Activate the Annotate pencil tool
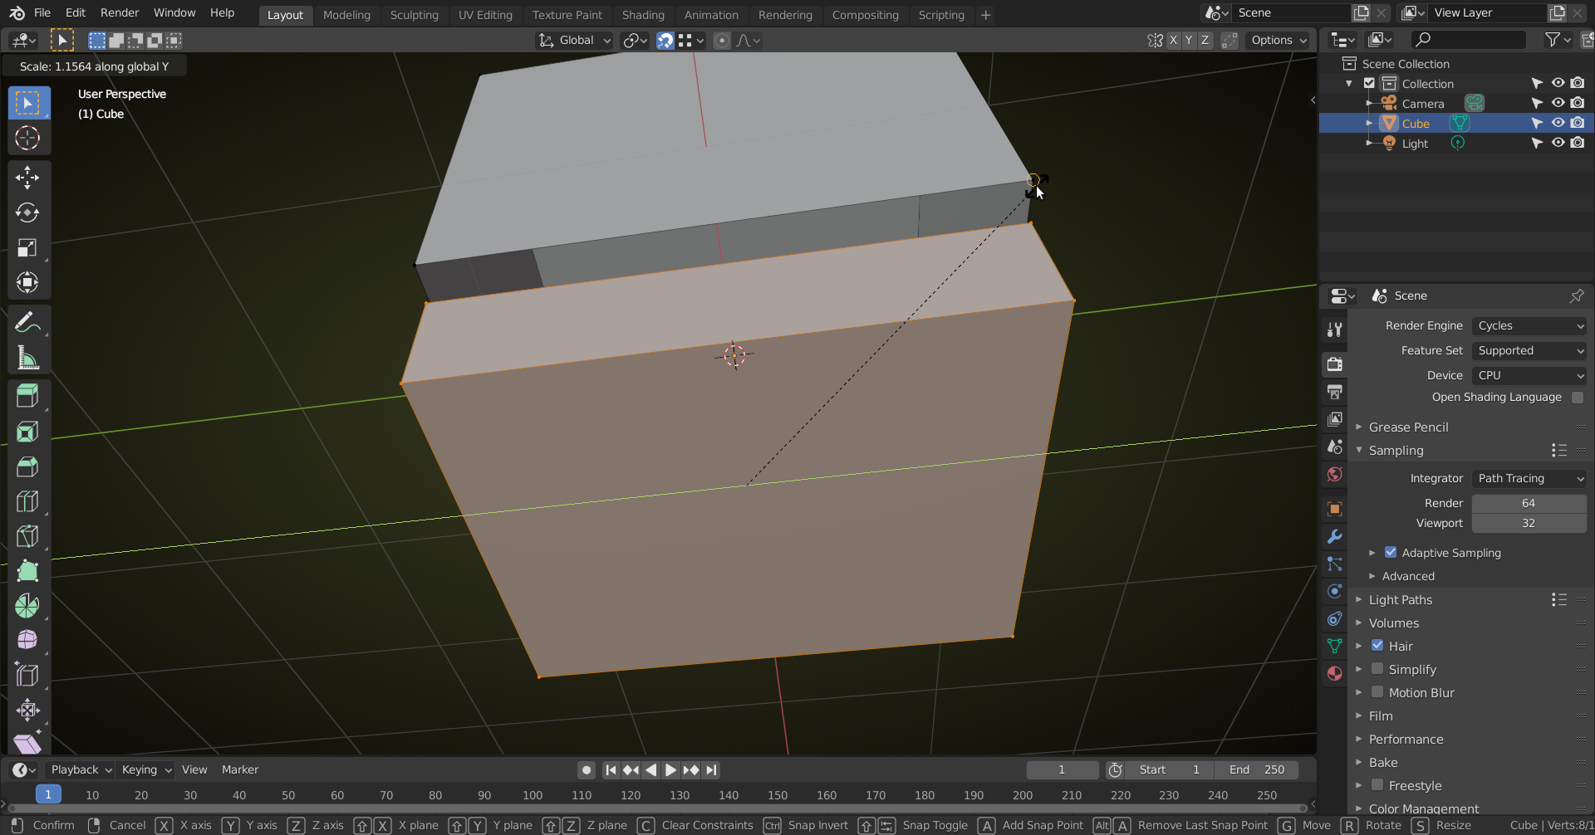 (x=27, y=322)
